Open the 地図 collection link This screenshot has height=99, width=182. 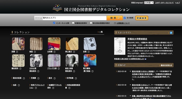[15, 85]
